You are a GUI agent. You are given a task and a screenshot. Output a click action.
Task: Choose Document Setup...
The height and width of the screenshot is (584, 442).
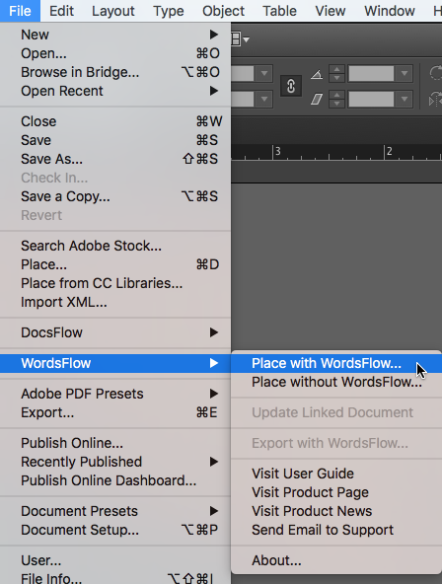pyautogui.click(x=115, y=530)
